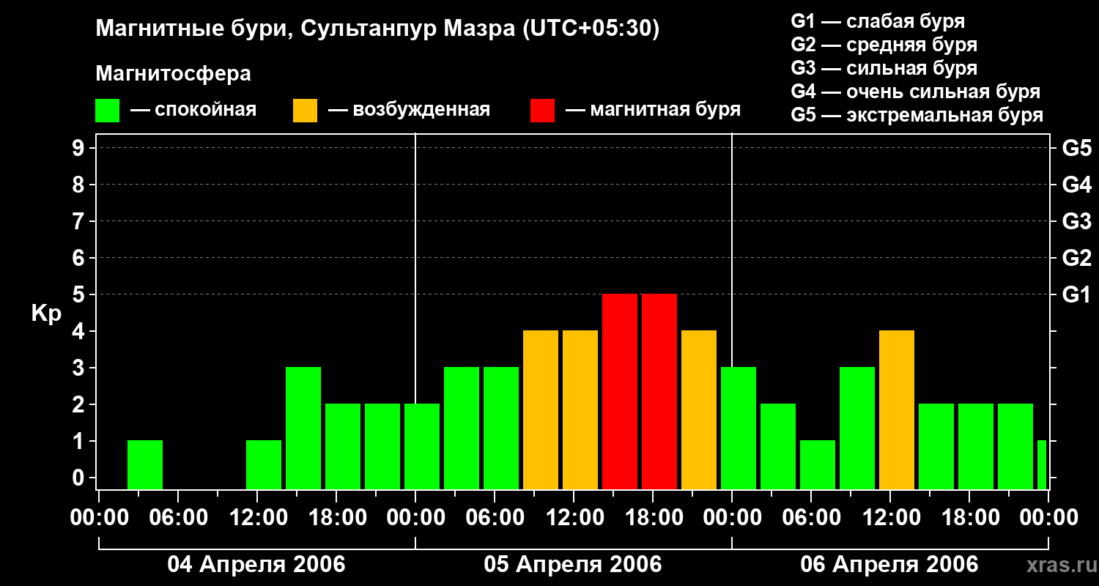Click the 'Kp' axis title
Viewport: 1099px width, 586px height.
click(x=47, y=314)
